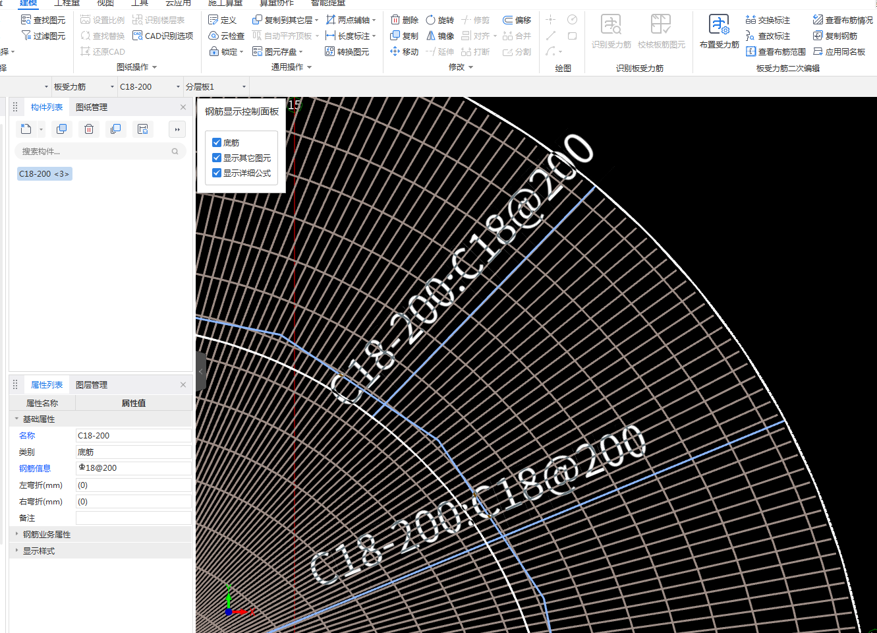Click the 定义 define tool

pyautogui.click(x=222, y=20)
